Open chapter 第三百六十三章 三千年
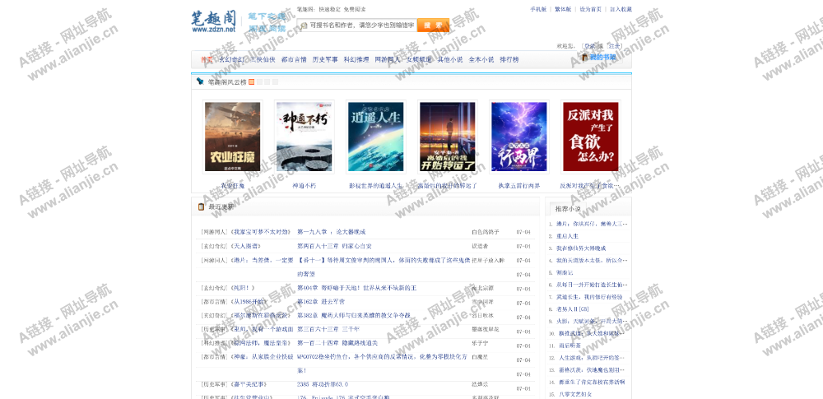The width and height of the screenshot is (823, 399). click(328, 329)
